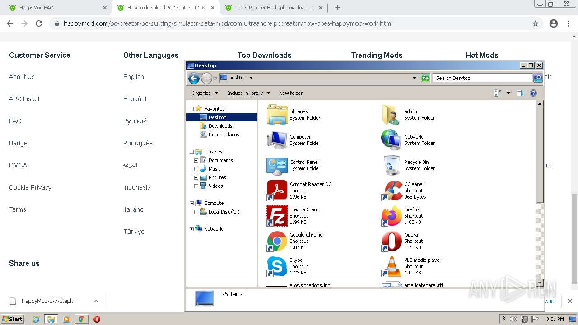
Task: Expand the Network tree node
Action: tap(191, 229)
